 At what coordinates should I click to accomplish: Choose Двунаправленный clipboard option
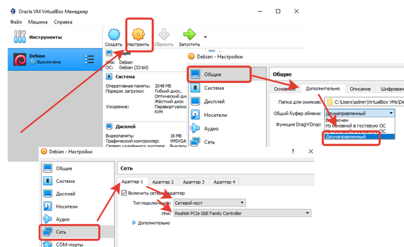coord(360,136)
